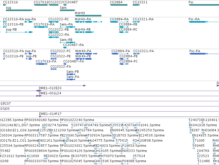
Task: Select the CG13321 gene glyph
Action: [x=136, y=5]
